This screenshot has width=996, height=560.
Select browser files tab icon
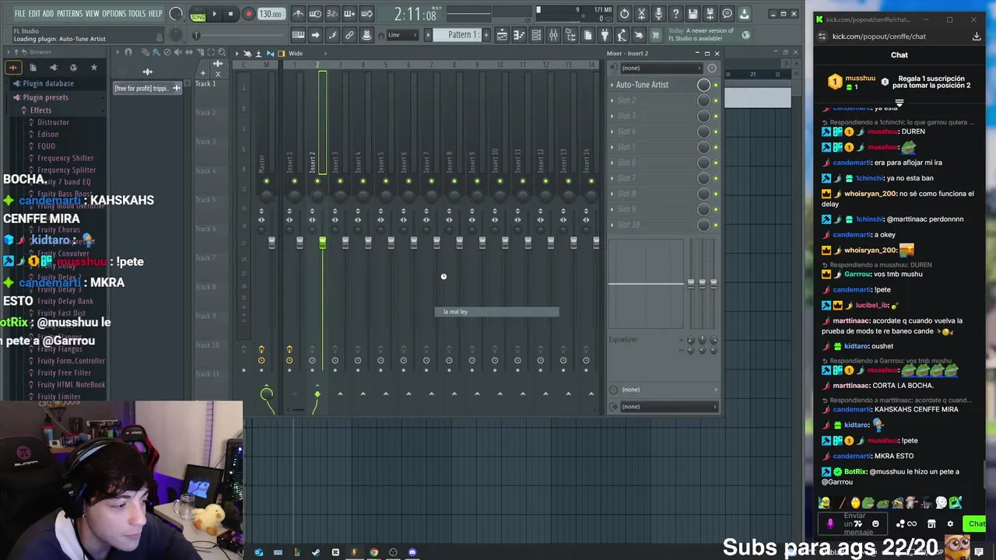(33, 68)
